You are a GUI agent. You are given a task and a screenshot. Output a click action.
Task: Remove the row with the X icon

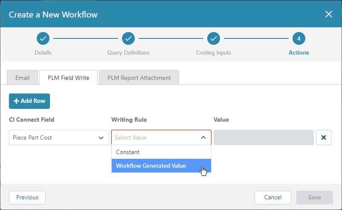[324, 137]
